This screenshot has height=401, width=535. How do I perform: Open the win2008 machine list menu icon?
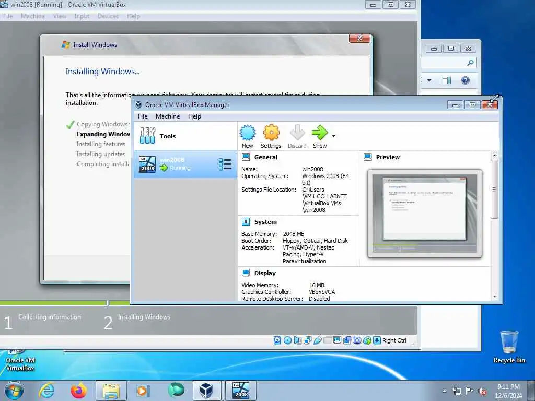(x=225, y=164)
